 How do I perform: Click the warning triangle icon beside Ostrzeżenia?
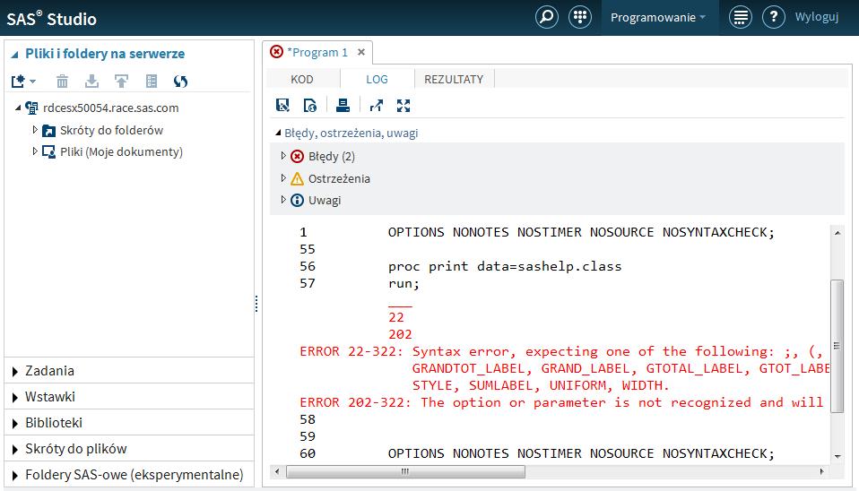click(x=297, y=178)
